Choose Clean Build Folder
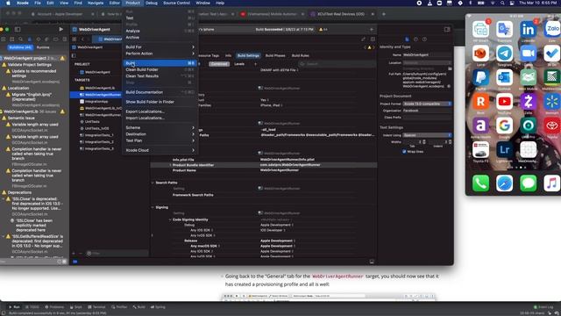This screenshot has height=316, width=561. click(160, 69)
